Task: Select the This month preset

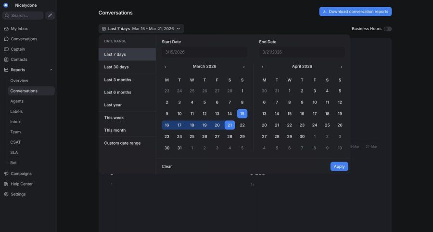Action: click(127, 130)
